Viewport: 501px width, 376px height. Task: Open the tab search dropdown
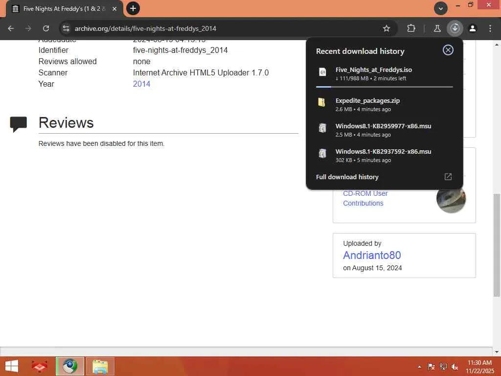pyautogui.click(x=441, y=8)
